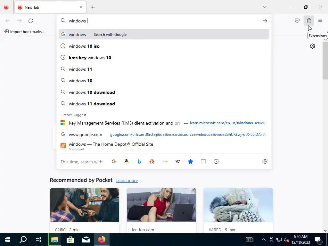This screenshot has width=328, height=246.
Task: Search history using the clock icon
Action: click(216, 161)
